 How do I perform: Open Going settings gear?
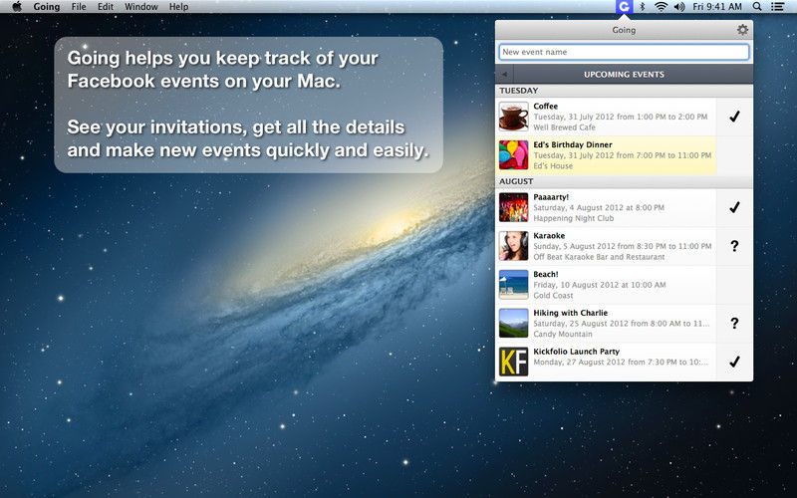(742, 30)
